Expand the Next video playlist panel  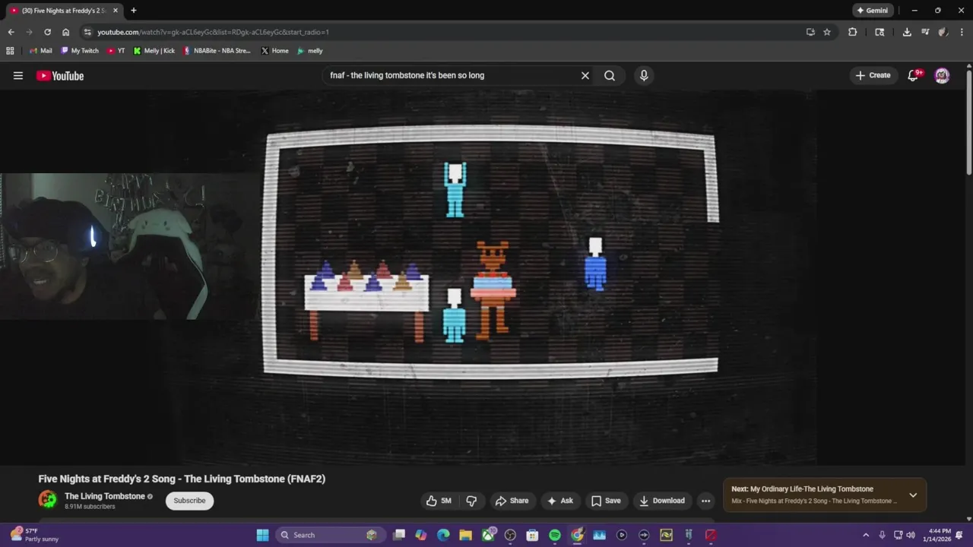[913, 495]
